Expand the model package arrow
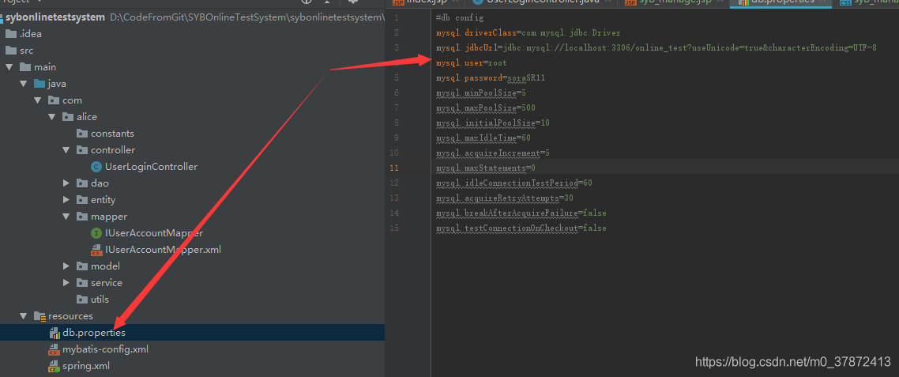The width and height of the screenshot is (899, 377). (x=66, y=266)
